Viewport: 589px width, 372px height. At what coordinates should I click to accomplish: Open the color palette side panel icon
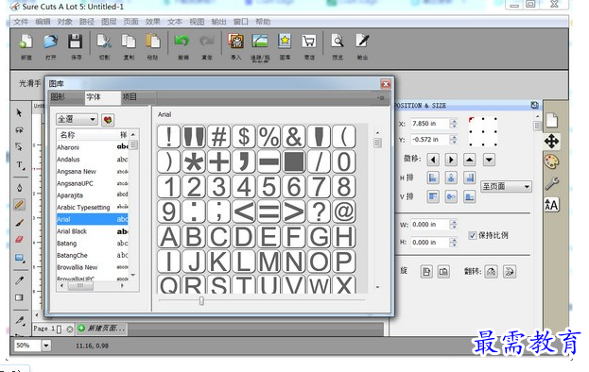coord(551,162)
